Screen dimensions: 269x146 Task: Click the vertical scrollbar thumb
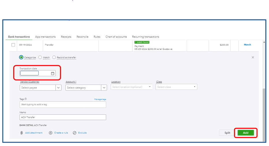coord(264,115)
